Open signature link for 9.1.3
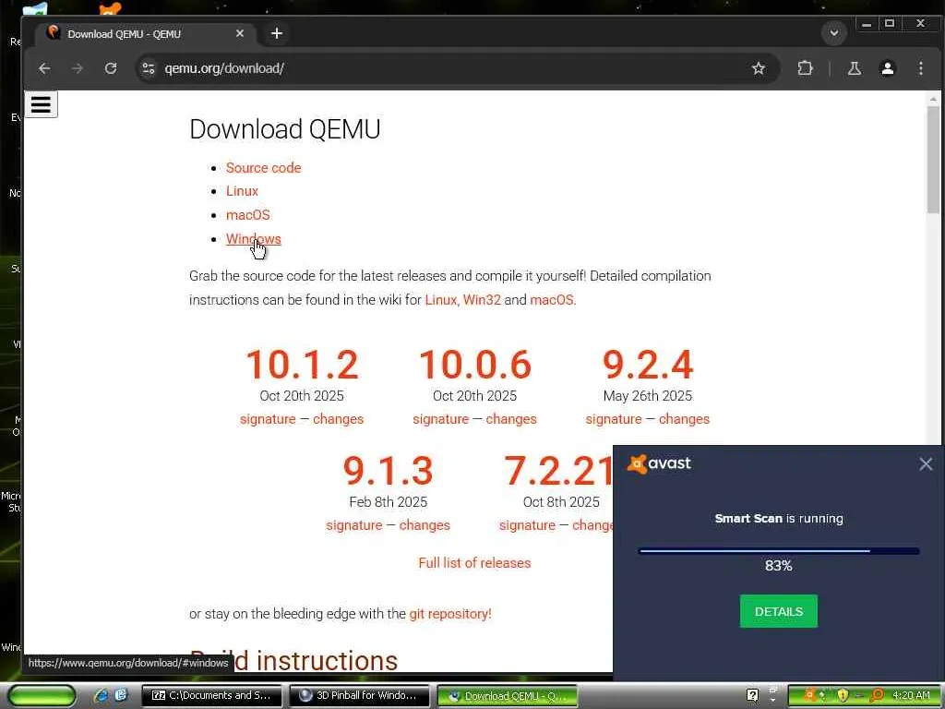The image size is (945, 709). click(x=354, y=525)
